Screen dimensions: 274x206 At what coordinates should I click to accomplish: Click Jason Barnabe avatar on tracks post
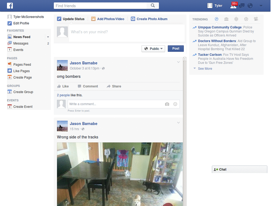(x=62, y=126)
